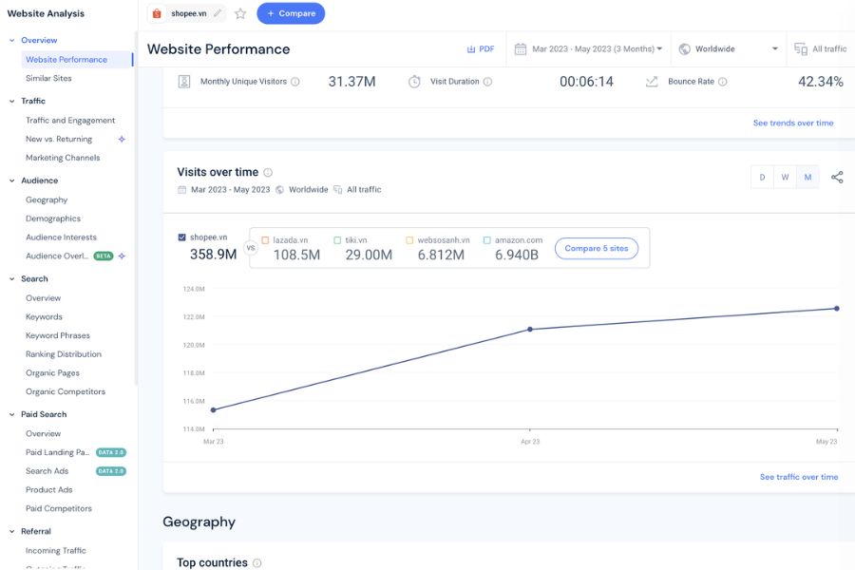Click info icon next to Monthly Unique Visitors
Screen dimensions: 855x570
pyautogui.click(x=295, y=82)
